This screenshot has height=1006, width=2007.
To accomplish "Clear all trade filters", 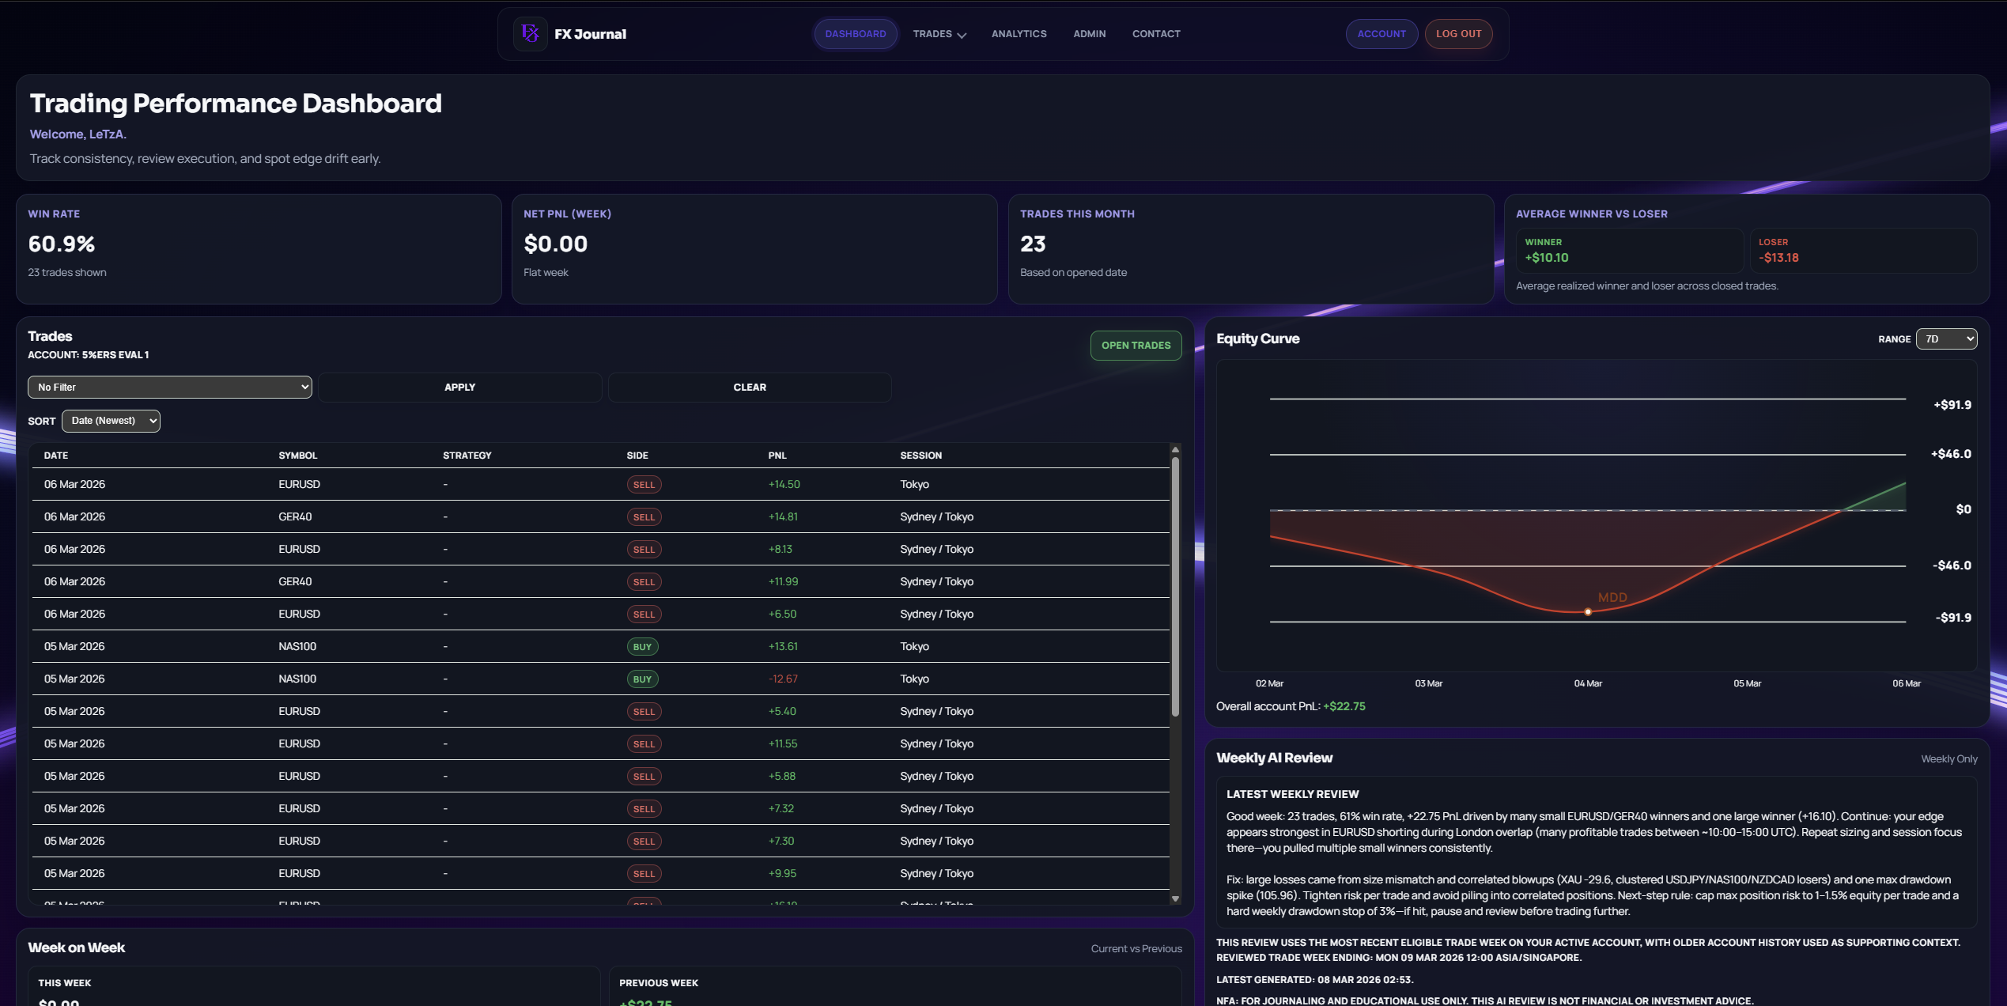I will (x=749, y=387).
